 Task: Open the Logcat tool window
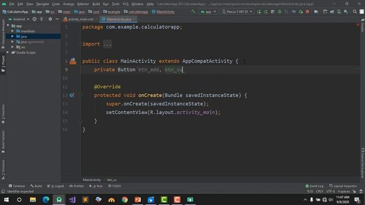(55, 186)
